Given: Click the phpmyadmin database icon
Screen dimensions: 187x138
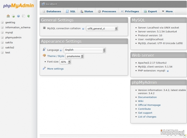Looking at the screenshot, I should [x=2, y=37].
